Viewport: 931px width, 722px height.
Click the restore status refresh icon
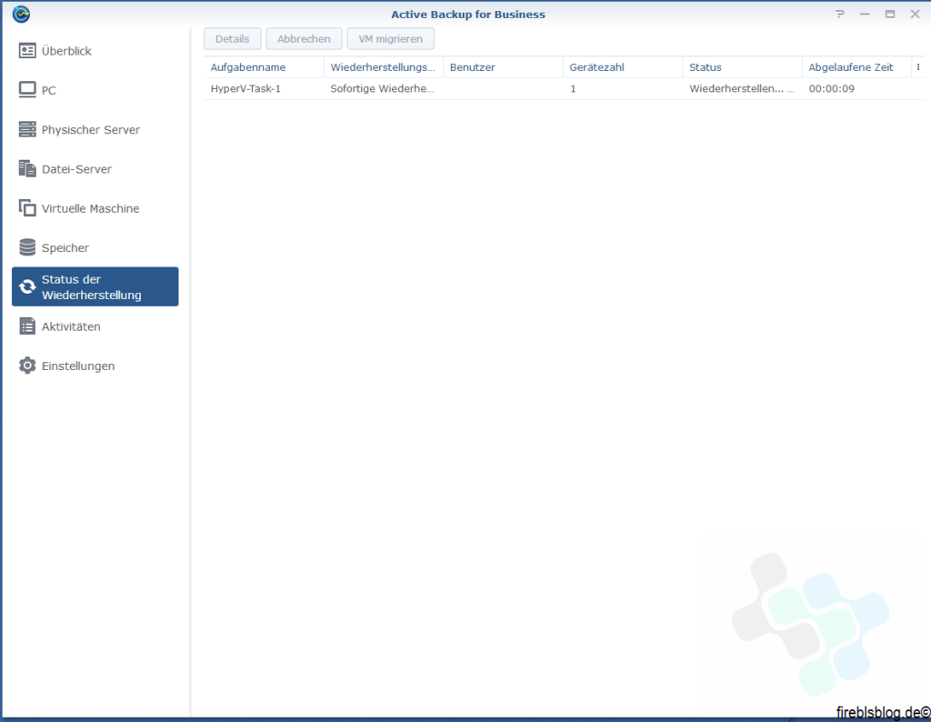[x=27, y=286]
